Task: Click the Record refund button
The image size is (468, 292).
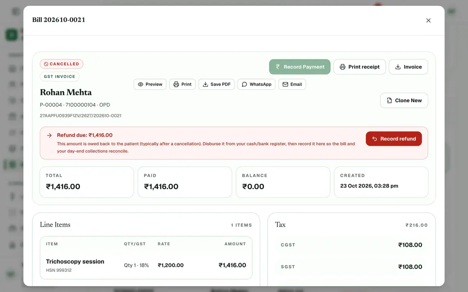Action: coord(394,139)
